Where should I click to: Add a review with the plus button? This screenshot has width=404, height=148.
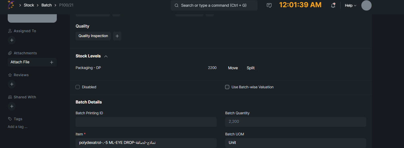coord(12,84)
